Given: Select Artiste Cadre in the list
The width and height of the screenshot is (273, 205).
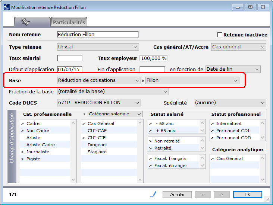Looking at the screenshot, I should coord(45,145).
